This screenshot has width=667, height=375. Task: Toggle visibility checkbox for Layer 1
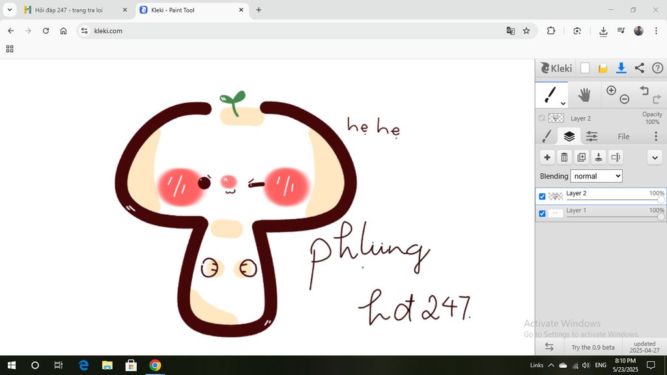(542, 213)
